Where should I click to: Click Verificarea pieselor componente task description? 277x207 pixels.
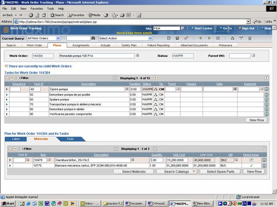tap(71, 114)
